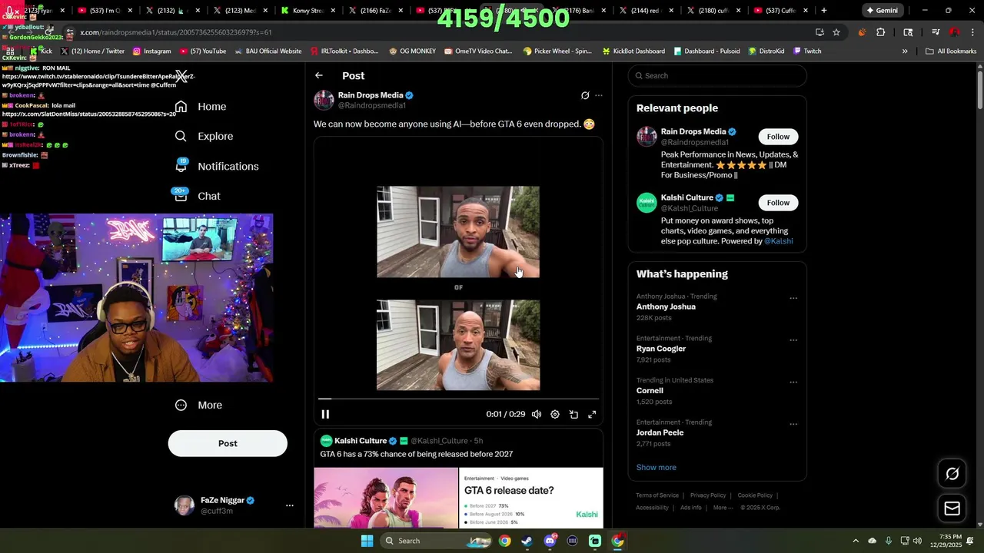
Task: Open more options for Ryan Coogler trend
Action: tap(793, 340)
